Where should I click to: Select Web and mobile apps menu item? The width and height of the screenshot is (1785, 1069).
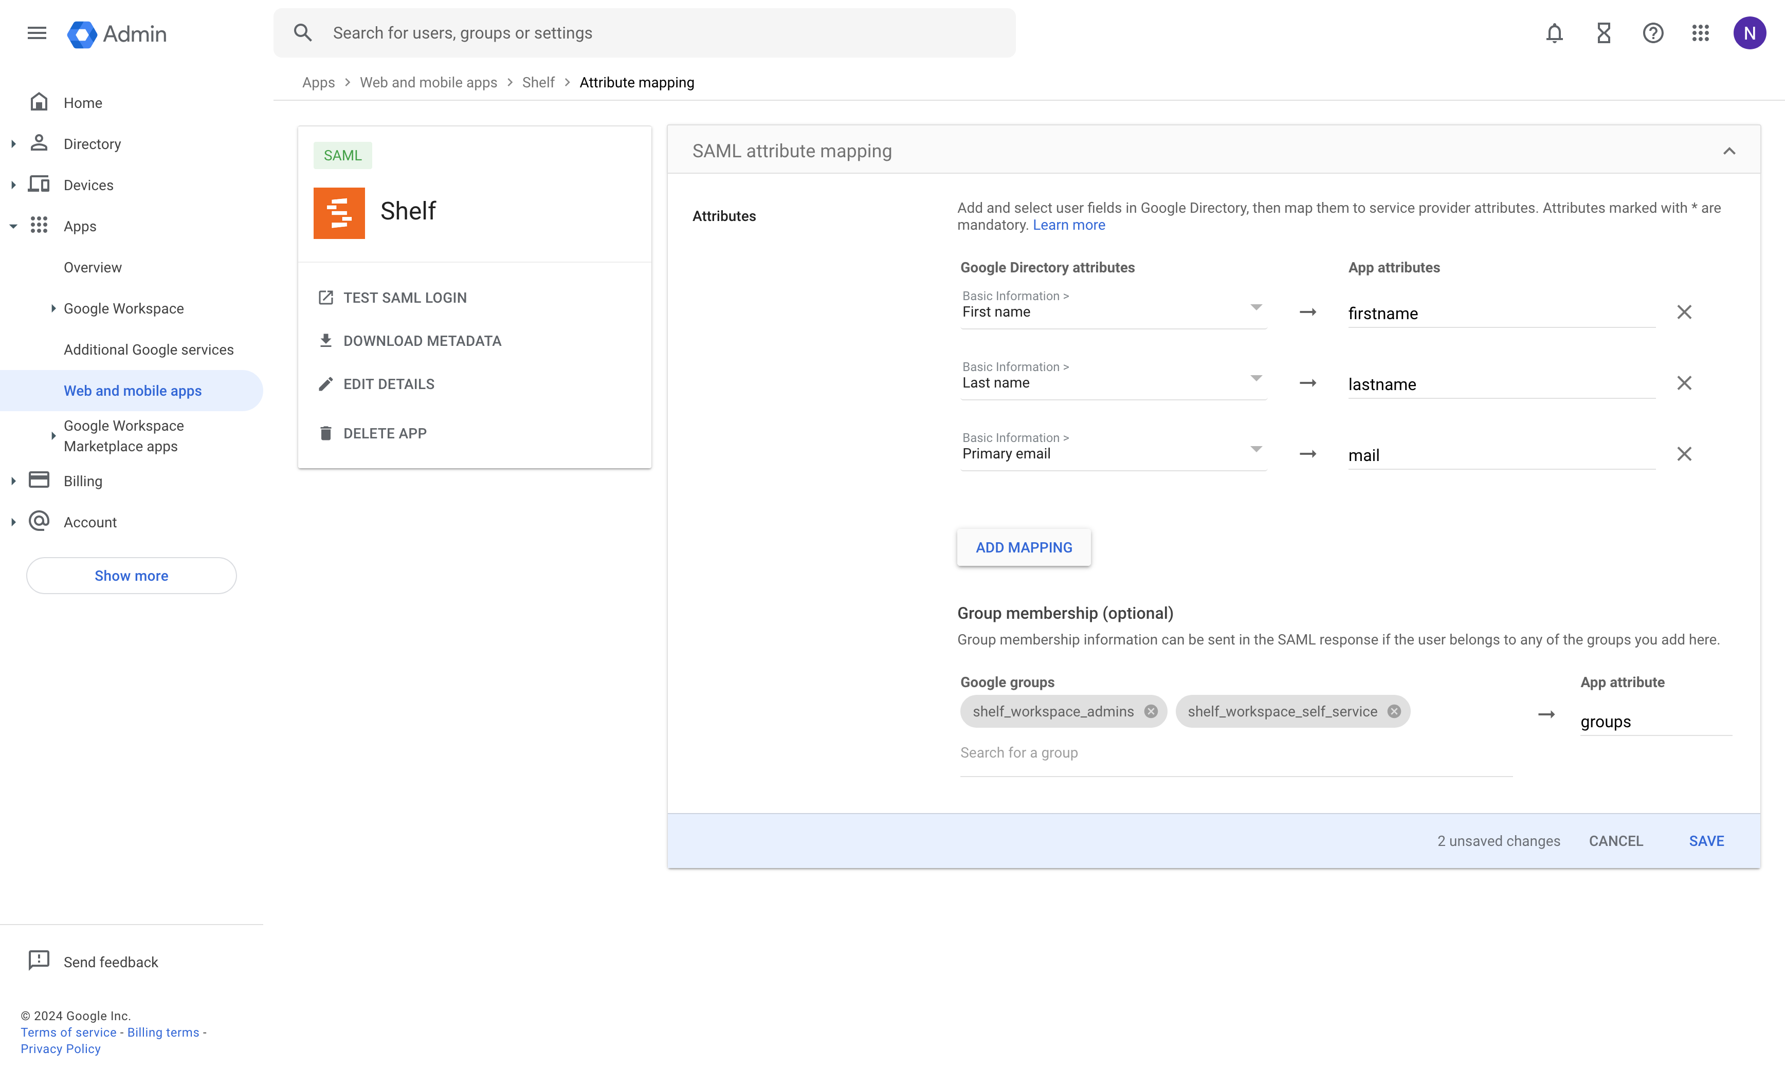(133, 391)
